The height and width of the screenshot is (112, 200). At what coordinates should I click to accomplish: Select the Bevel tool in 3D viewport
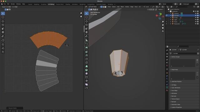[87, 55]
